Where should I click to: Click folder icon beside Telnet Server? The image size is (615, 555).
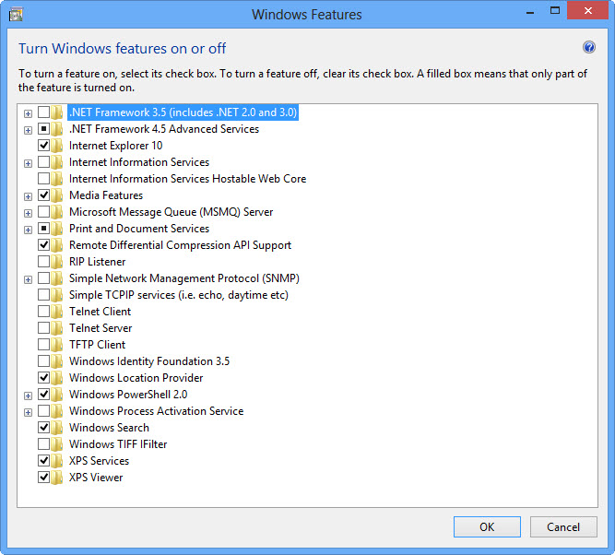pos(57,328)
